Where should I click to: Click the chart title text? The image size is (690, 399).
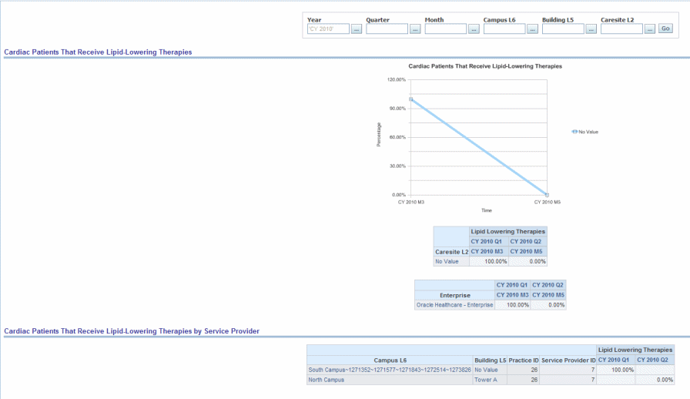(x=485, y=66)
